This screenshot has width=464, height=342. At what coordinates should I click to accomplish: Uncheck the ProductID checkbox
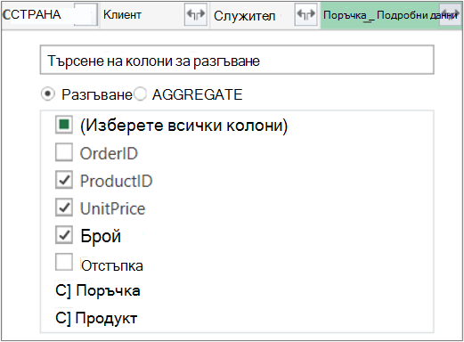(x=64, y=180)
